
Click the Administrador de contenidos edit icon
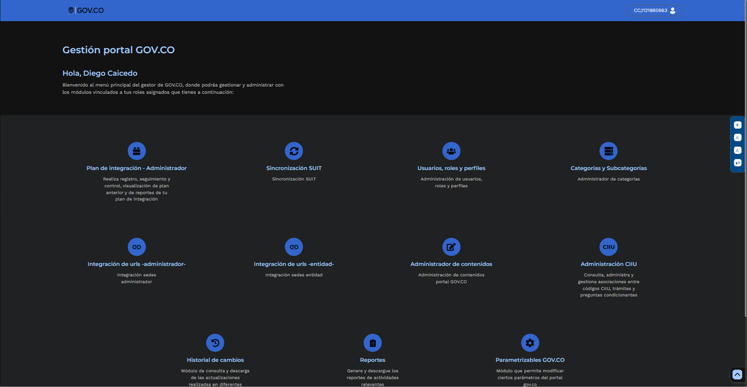(451, 247)
